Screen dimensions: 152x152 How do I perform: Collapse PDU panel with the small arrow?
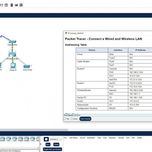[41, 144]
